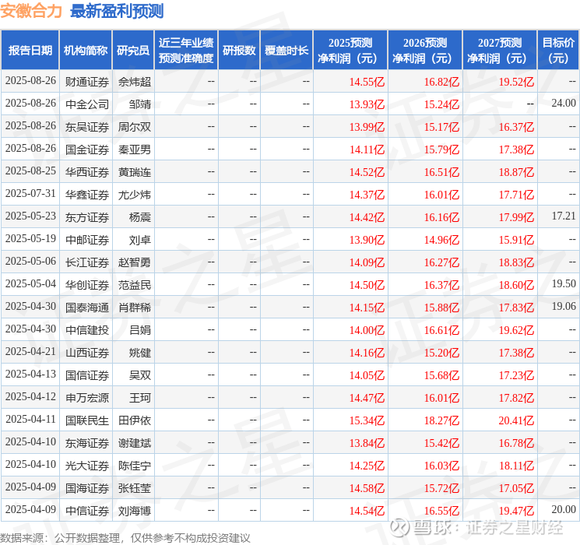Select the 华鑫证券 institution cell

coord(87,195)
